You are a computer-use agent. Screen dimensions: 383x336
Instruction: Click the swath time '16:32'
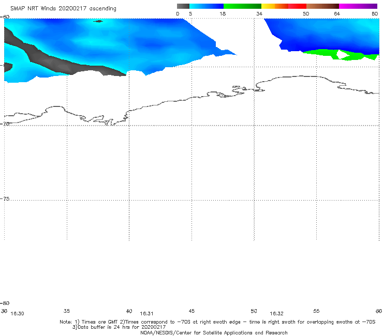[x=276, y=314]
